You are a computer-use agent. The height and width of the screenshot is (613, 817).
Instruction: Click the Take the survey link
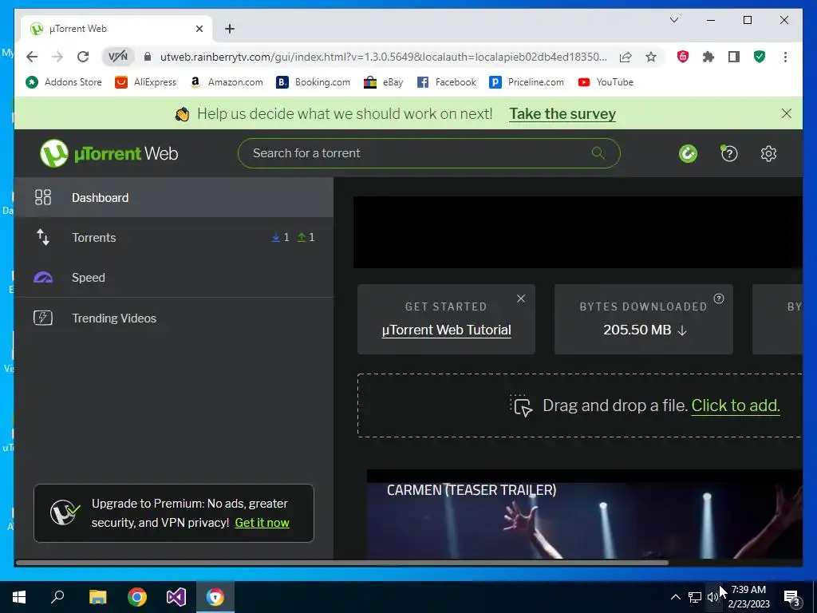562,113
